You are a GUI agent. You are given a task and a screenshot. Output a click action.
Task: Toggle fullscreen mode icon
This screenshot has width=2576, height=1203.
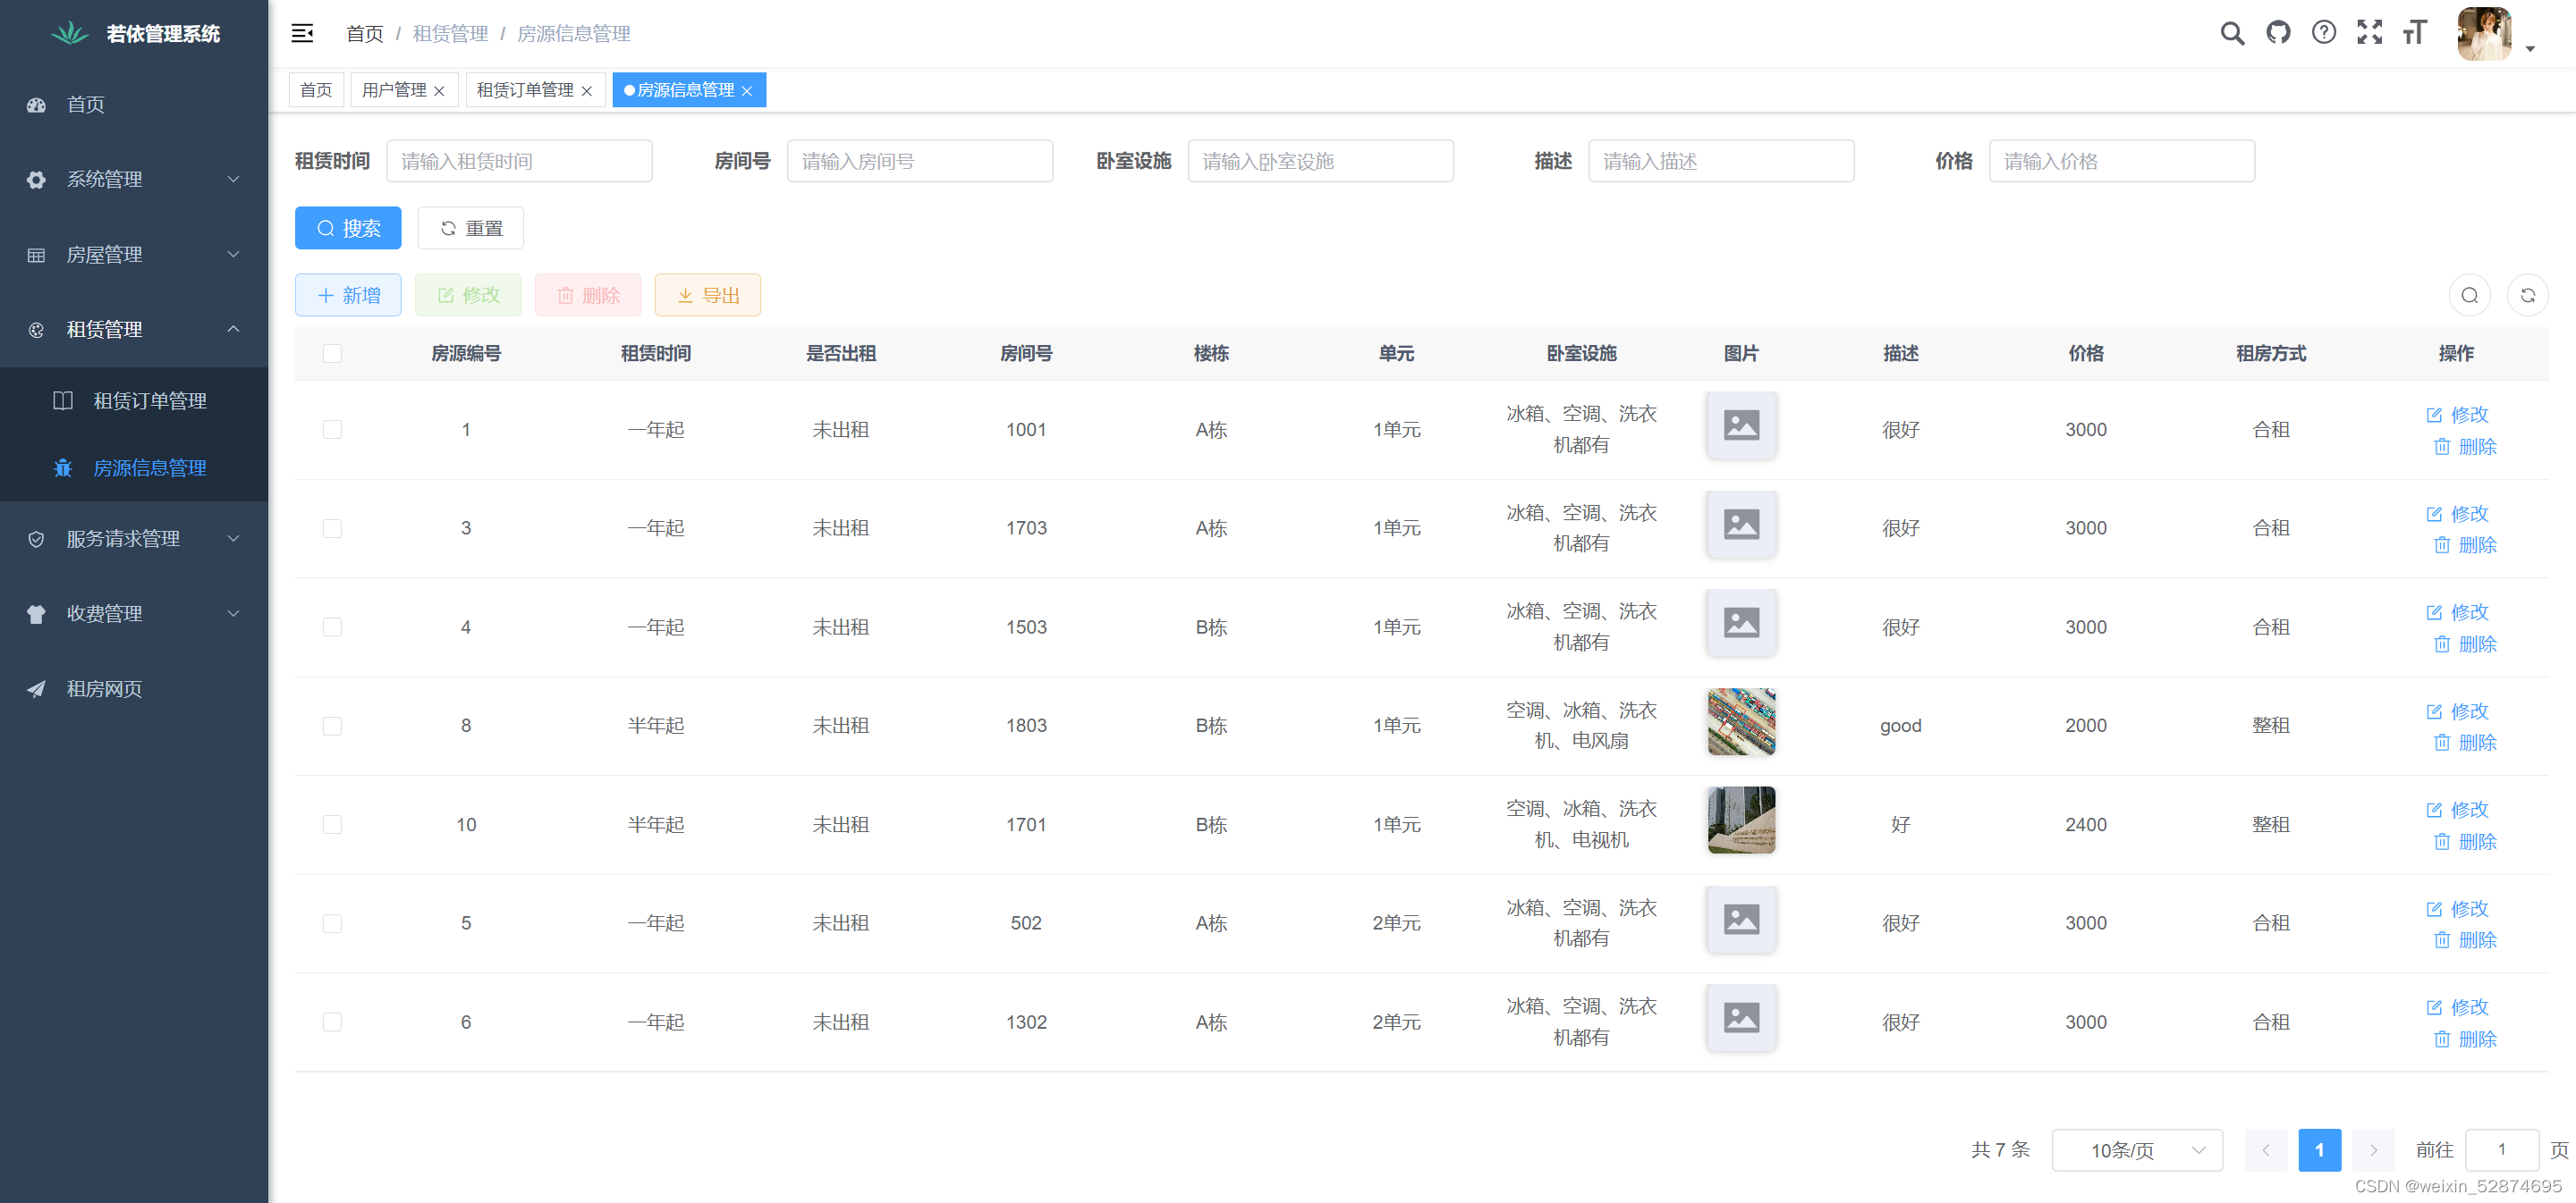(2369, 34)
